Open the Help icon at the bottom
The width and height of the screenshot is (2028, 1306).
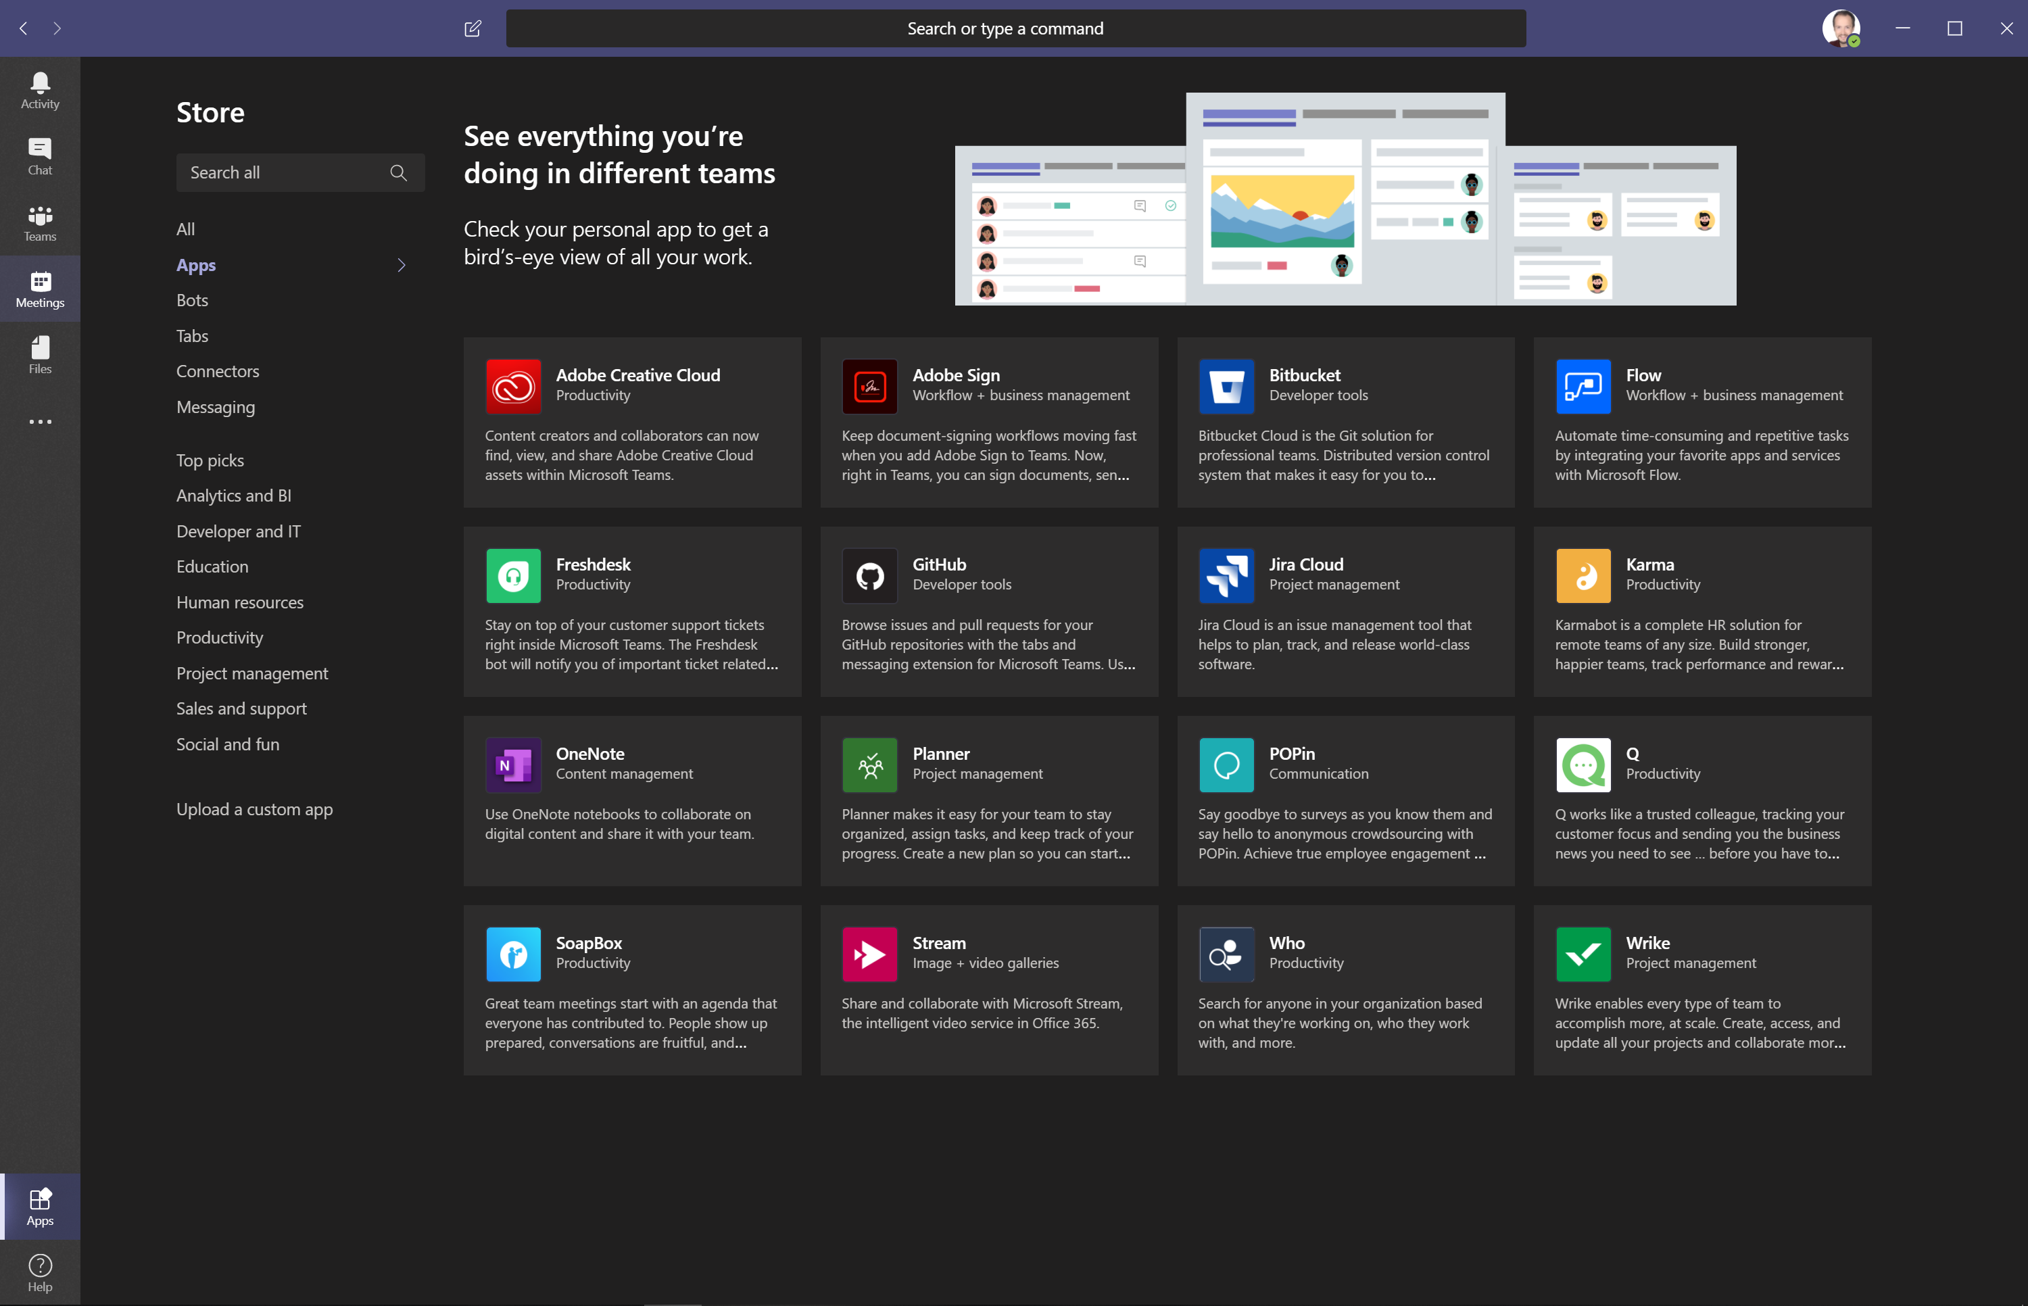coord(40,1272)
